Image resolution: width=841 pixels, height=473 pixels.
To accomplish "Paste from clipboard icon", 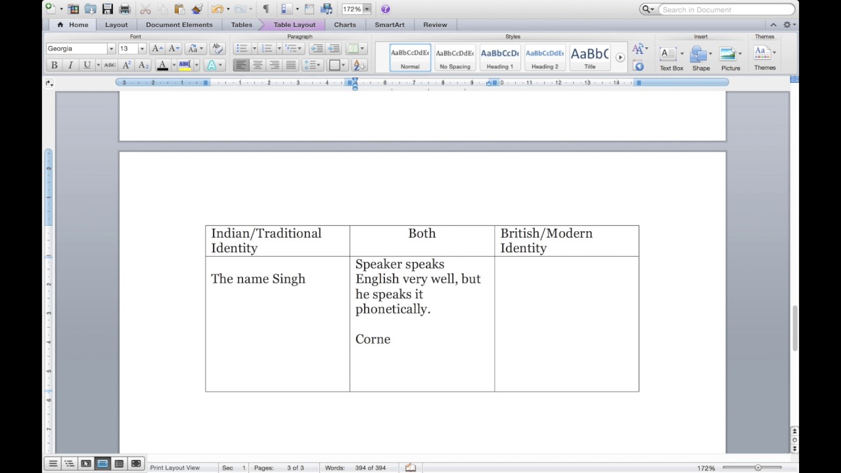I will (x=179, y=9).
